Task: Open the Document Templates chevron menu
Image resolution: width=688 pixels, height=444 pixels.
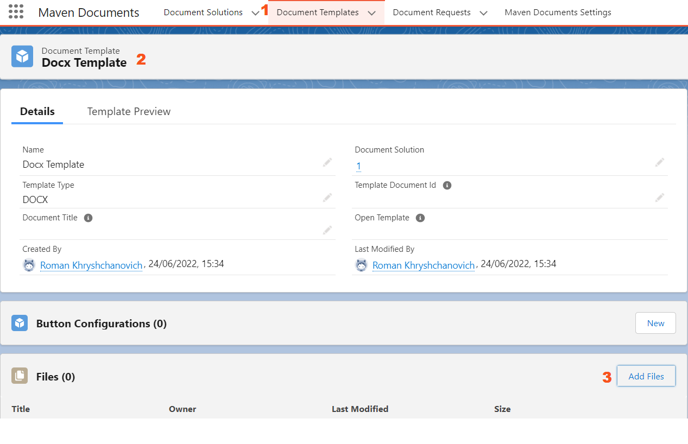Action: pos(371,13)
